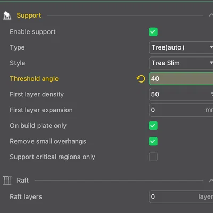Disable the Enable support checkbox
The height and width of the screenshot is (213, 213).
pyautogui.click(x=153, y=32)
